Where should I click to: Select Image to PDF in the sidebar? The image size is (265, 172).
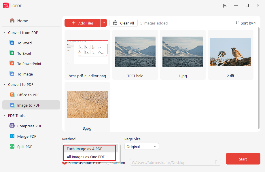click(28, 105)
